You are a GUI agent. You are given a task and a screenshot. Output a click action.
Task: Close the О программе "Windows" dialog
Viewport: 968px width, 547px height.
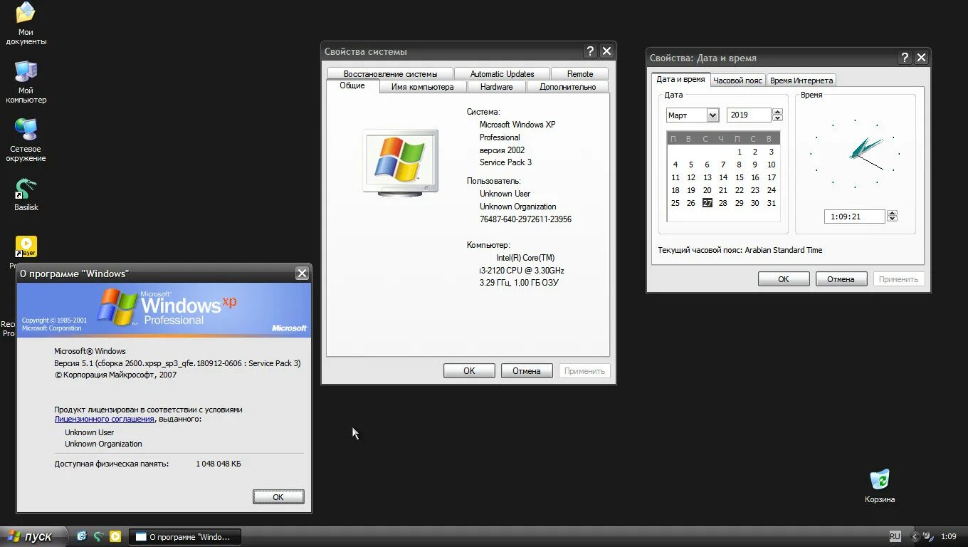pyautogui.click(x=302, y=273)
